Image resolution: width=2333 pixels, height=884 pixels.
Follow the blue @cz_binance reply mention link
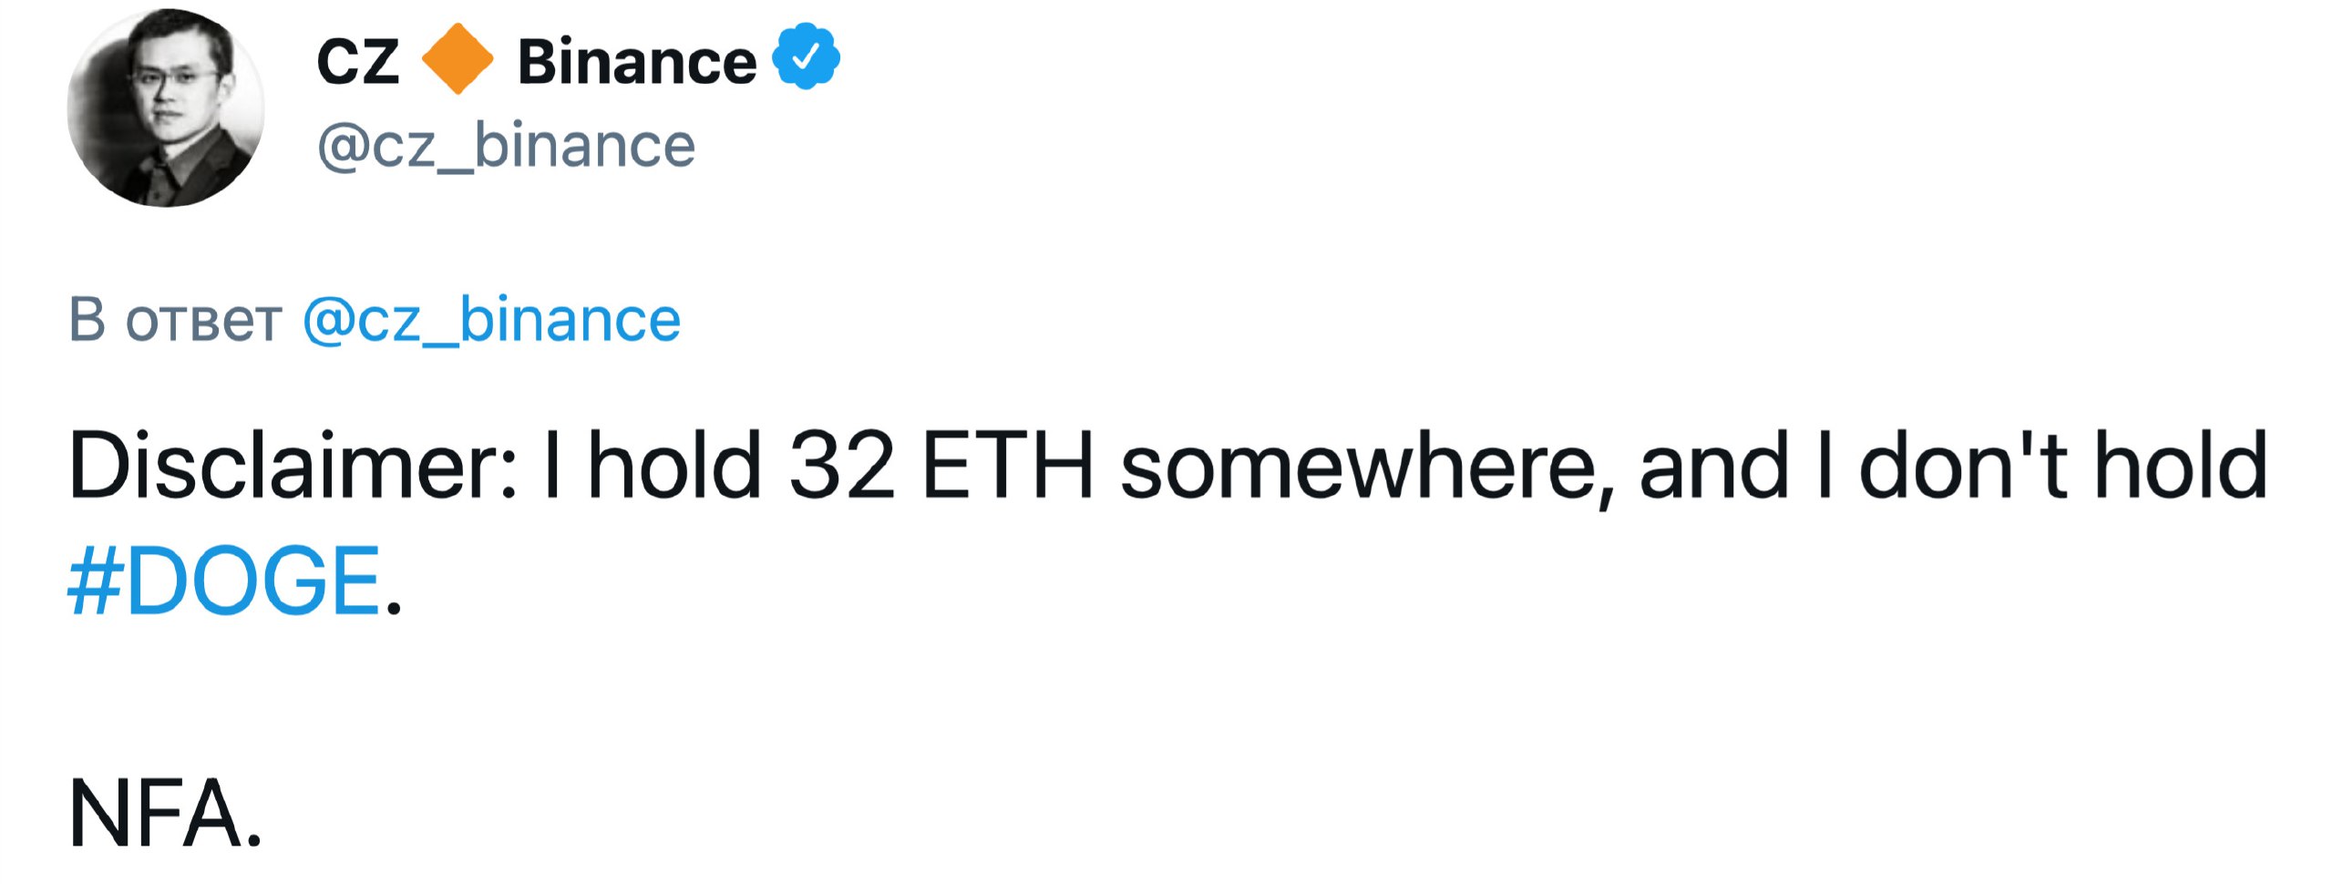pos(492,321)
